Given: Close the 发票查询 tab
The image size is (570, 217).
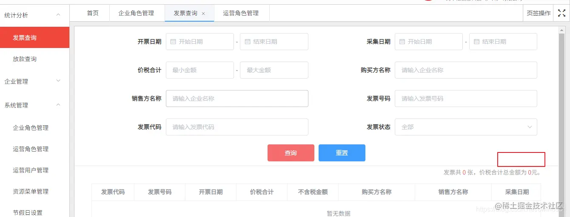Looking at the screenshot, I should pos(203,14).
